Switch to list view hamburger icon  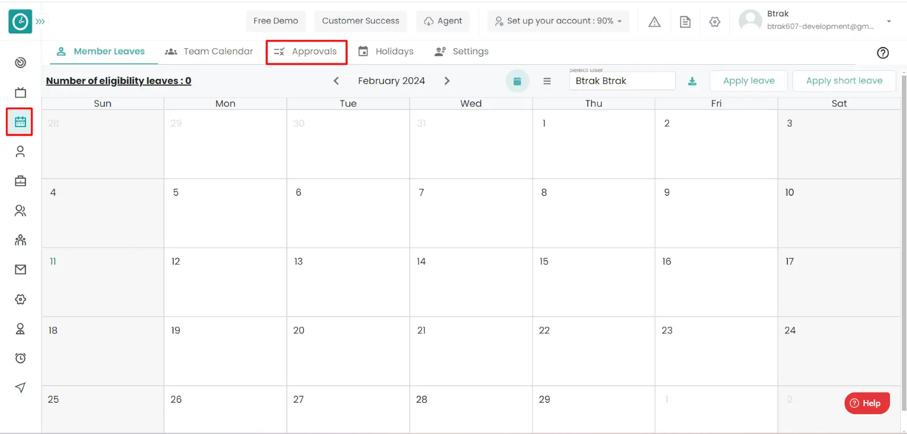(x=547, y=81)
